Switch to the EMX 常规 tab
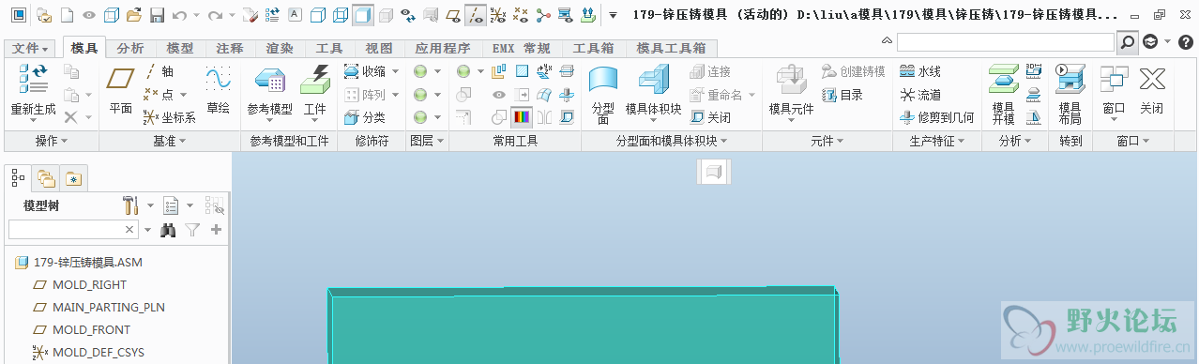This screenshot has height=364, width=1199. [521, 48]
